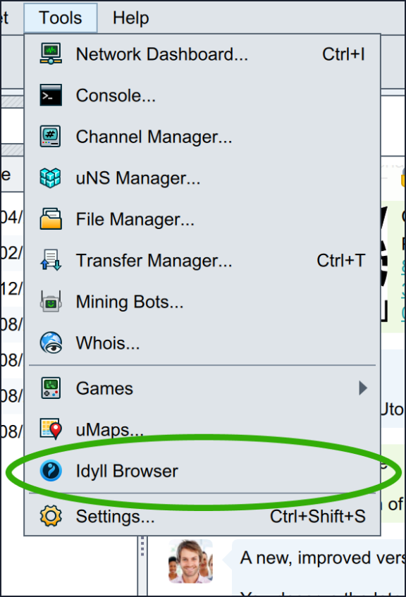Click the Idyll Browser blue icon
The width and height of the screenshot is (406, 597).
(51, 471)
